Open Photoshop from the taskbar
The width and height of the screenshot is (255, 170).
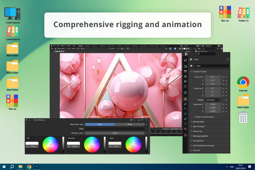(37, 167)
